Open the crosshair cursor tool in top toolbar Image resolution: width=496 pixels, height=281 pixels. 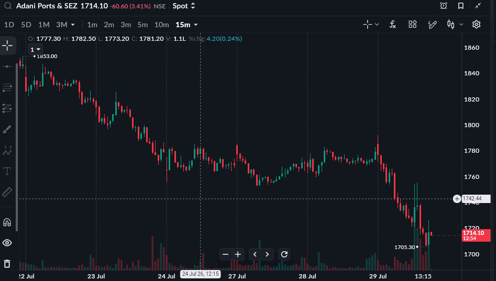[367, 25]
